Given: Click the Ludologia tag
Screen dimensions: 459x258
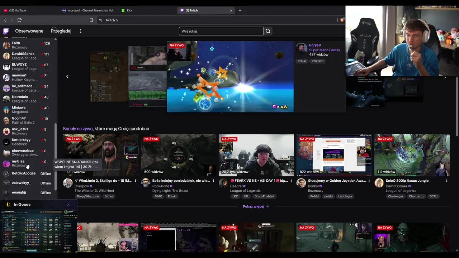Looking at the screenshot, I should tap(345, 196).
